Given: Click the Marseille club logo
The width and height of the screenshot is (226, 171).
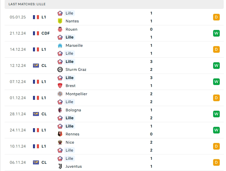Looking at the screenshot, I should (x=60, y=45).
